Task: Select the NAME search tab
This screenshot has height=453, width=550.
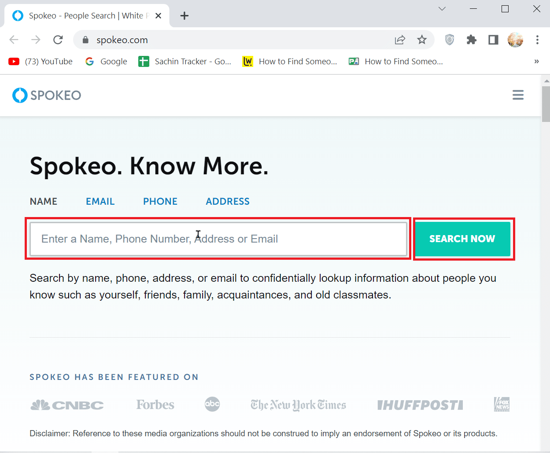Action: pos(44,202)
